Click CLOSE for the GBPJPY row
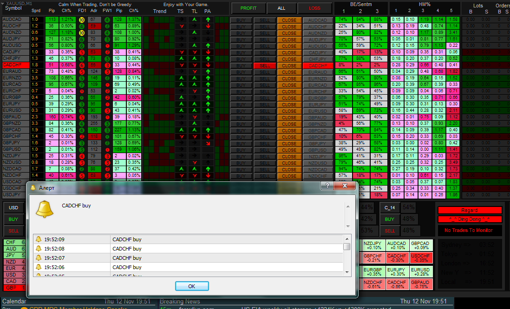 (289, 144)
